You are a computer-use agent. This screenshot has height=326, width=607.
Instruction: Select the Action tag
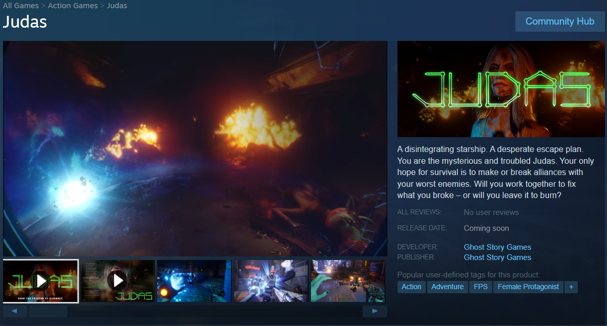click(x=411, y=287)
